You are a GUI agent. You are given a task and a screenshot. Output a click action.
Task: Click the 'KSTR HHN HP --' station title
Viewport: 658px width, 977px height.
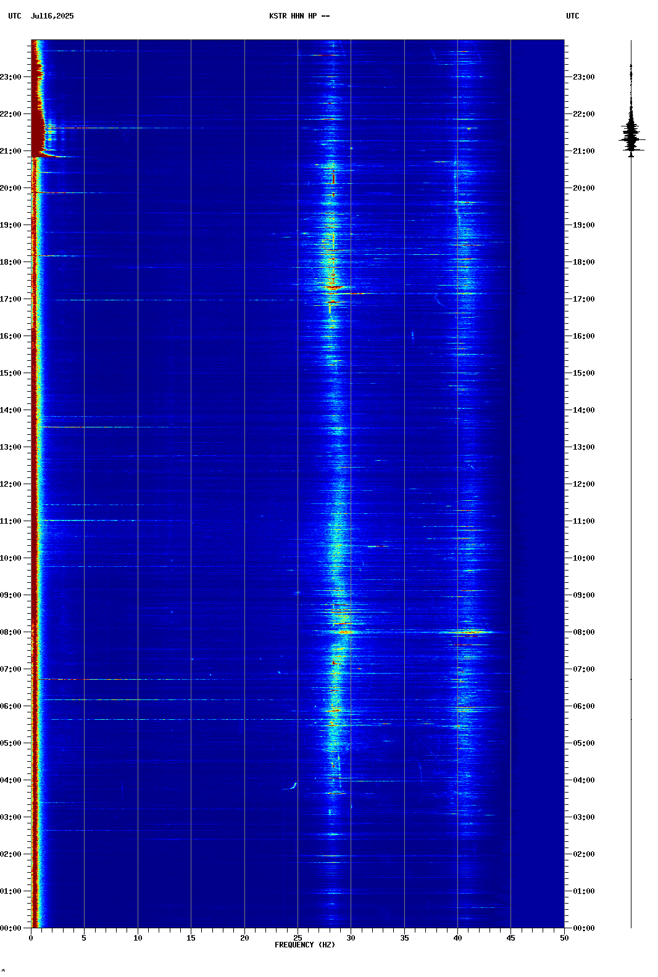[x=299, y=16]
